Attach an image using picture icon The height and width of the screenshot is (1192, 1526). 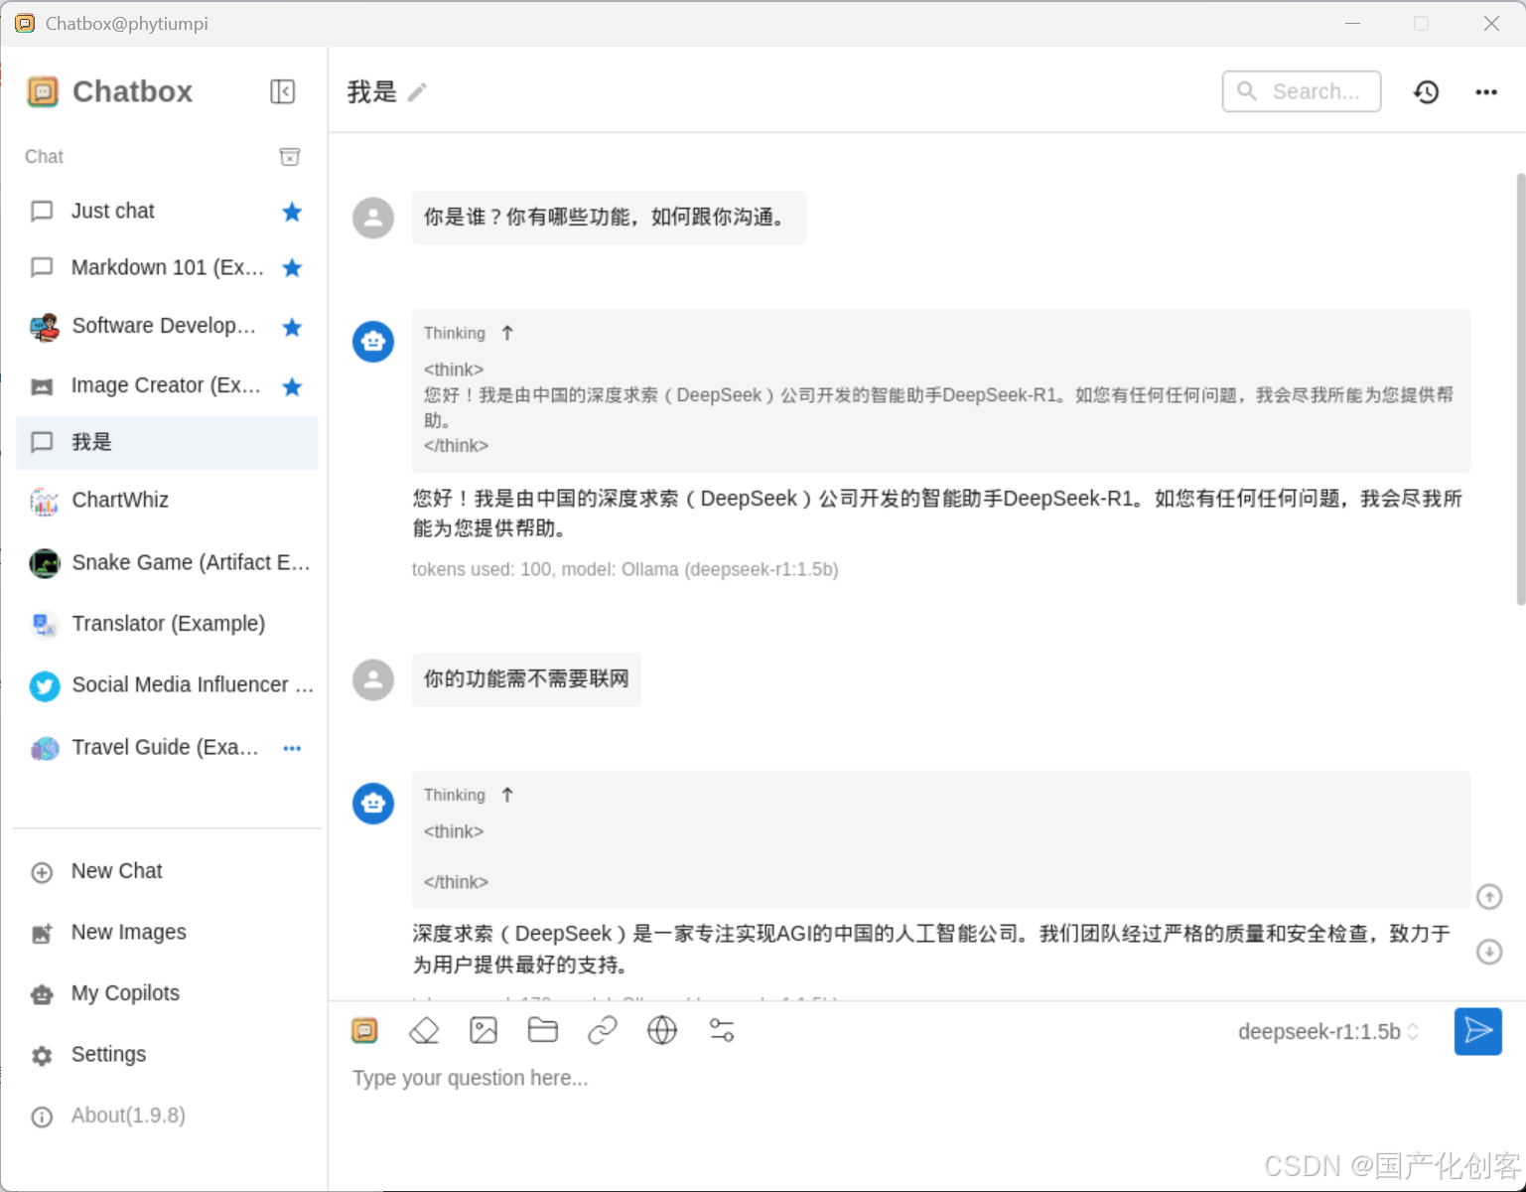pyautogui.click(x=484, y=1031)
